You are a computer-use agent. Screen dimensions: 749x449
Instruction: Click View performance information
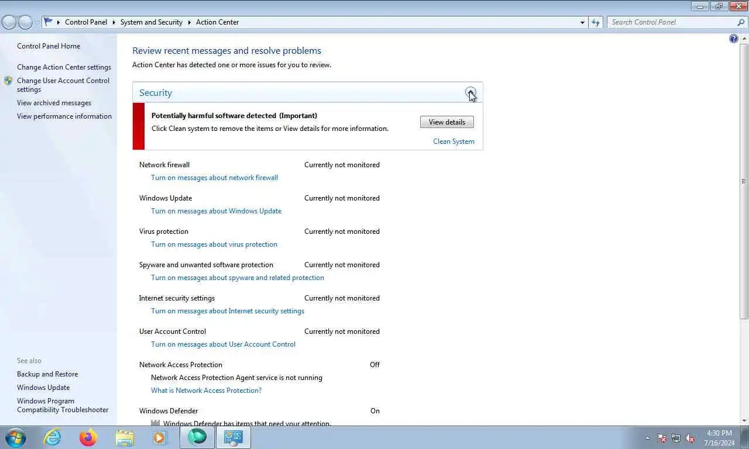coord(64,116)
